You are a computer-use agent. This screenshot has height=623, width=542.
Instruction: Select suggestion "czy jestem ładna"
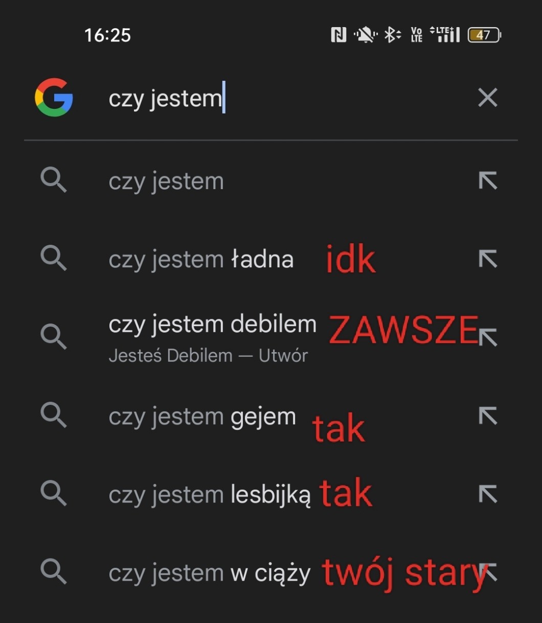[x=201, y=260]
